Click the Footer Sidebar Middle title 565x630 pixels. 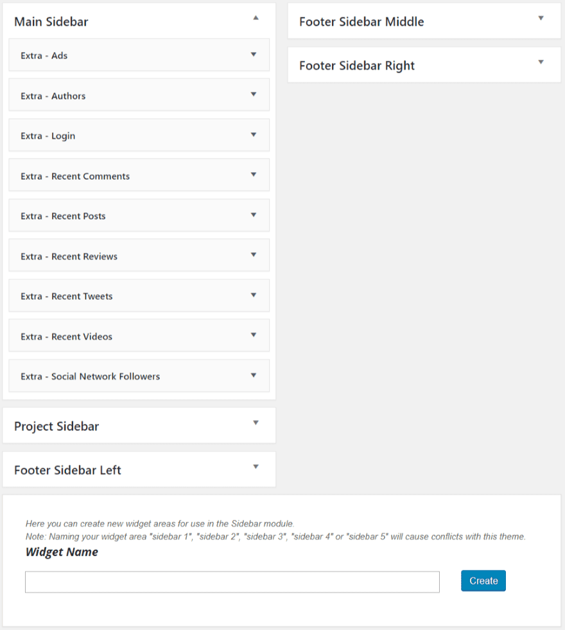(x=361, y=22)
